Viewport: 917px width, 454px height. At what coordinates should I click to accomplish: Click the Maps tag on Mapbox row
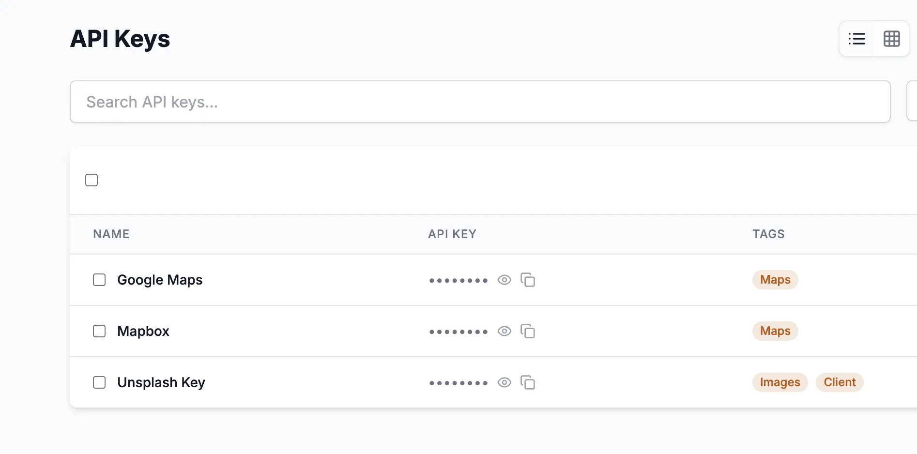click(775, 331)
